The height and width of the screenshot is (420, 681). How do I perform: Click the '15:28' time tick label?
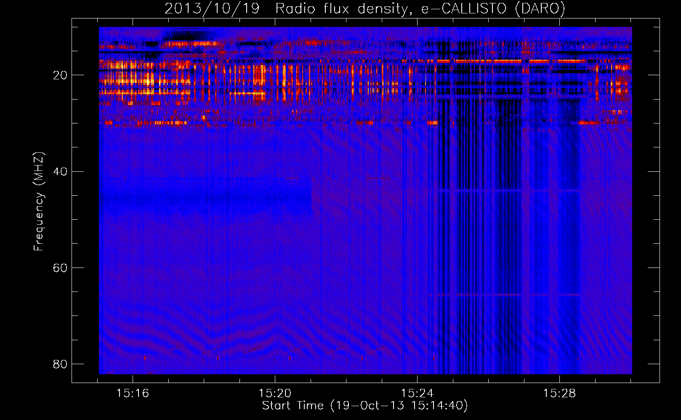click(559, 394)
